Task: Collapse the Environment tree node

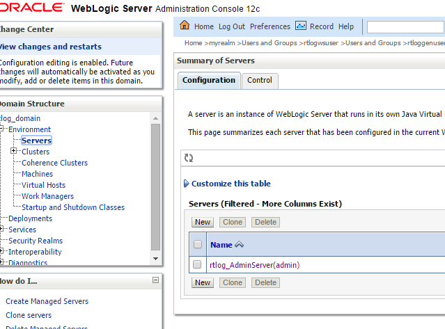Action: [1, 129]
